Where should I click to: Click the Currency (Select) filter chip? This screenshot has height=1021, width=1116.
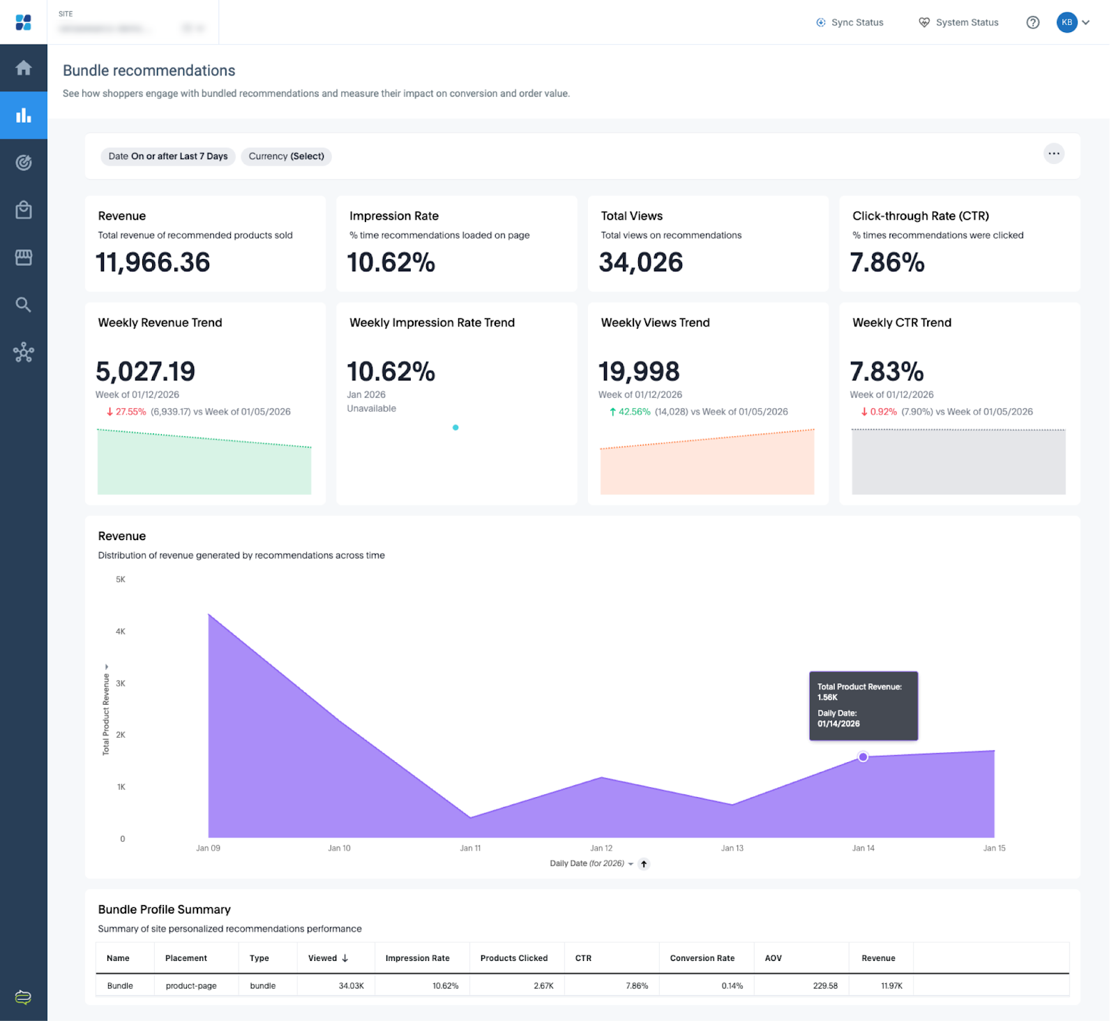[286, 156]
